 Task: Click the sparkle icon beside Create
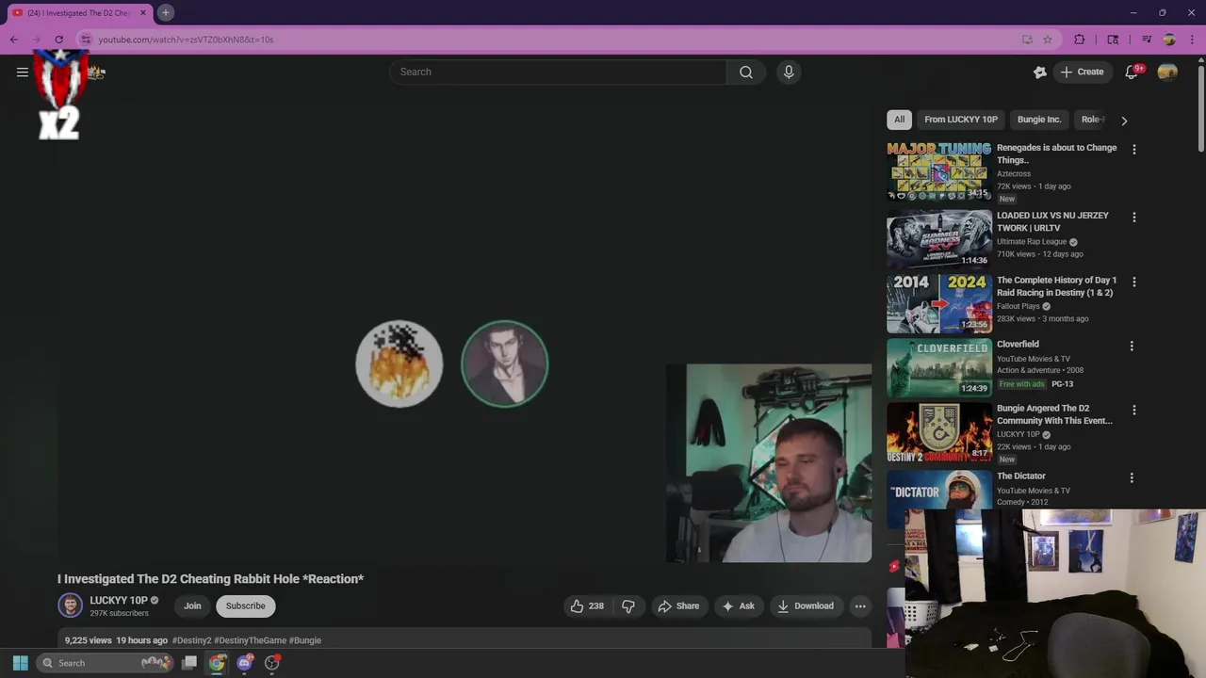tap(1040, 73)
